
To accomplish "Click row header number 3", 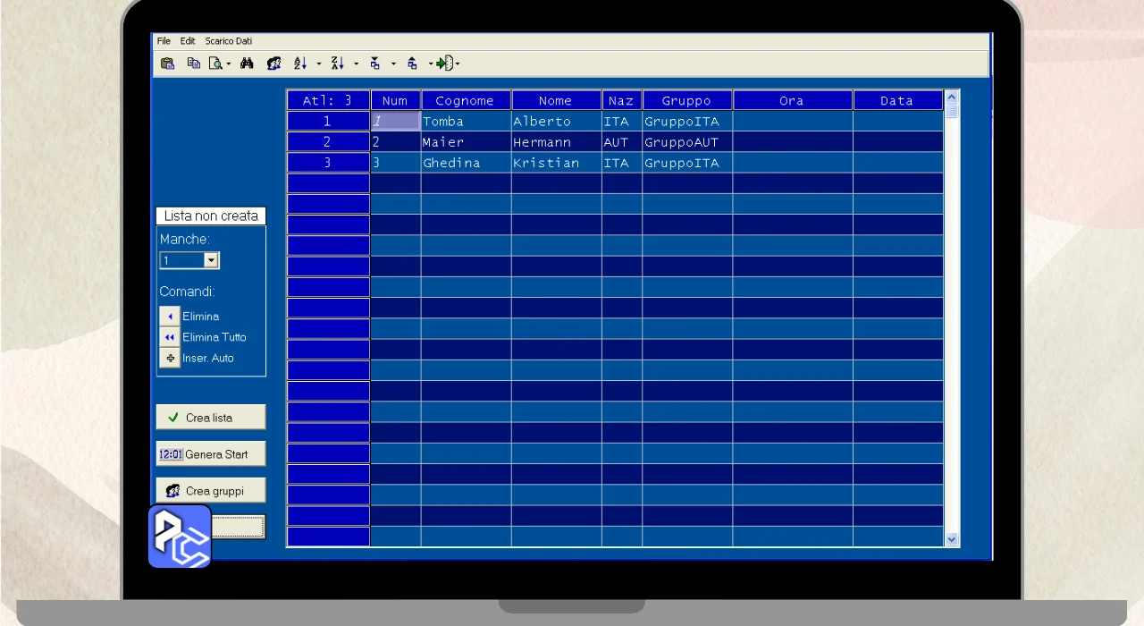I will [328, 163].
